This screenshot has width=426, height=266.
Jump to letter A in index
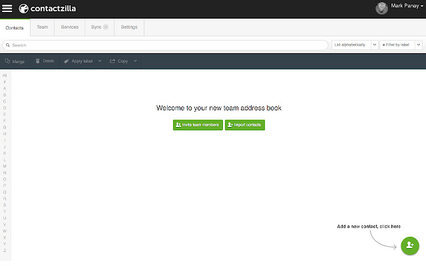[5, 88]
